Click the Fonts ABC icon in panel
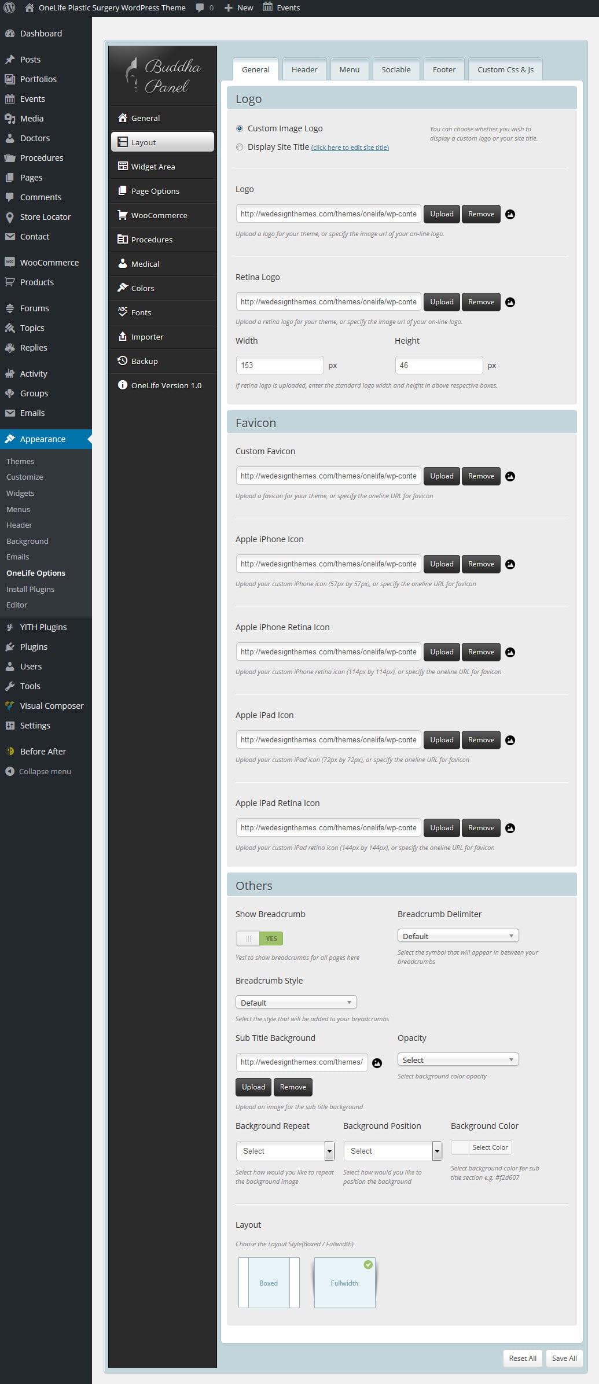Screen dimensions: 599x1384 pos(122,311)
